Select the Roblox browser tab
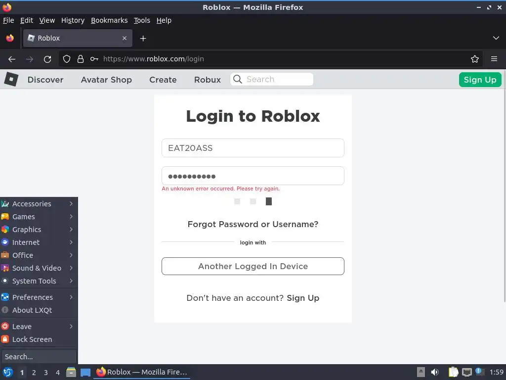 pyautogui.click(x=78, y=38)
